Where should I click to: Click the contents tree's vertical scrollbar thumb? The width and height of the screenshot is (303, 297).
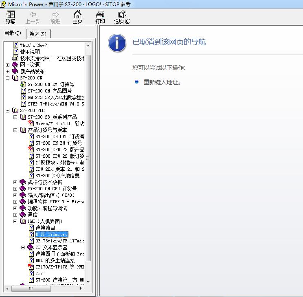(x=88, y=158)
